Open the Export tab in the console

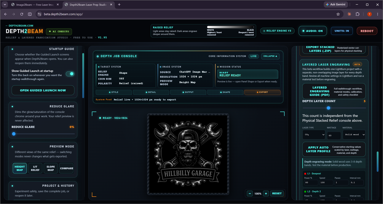pos(262,92)
